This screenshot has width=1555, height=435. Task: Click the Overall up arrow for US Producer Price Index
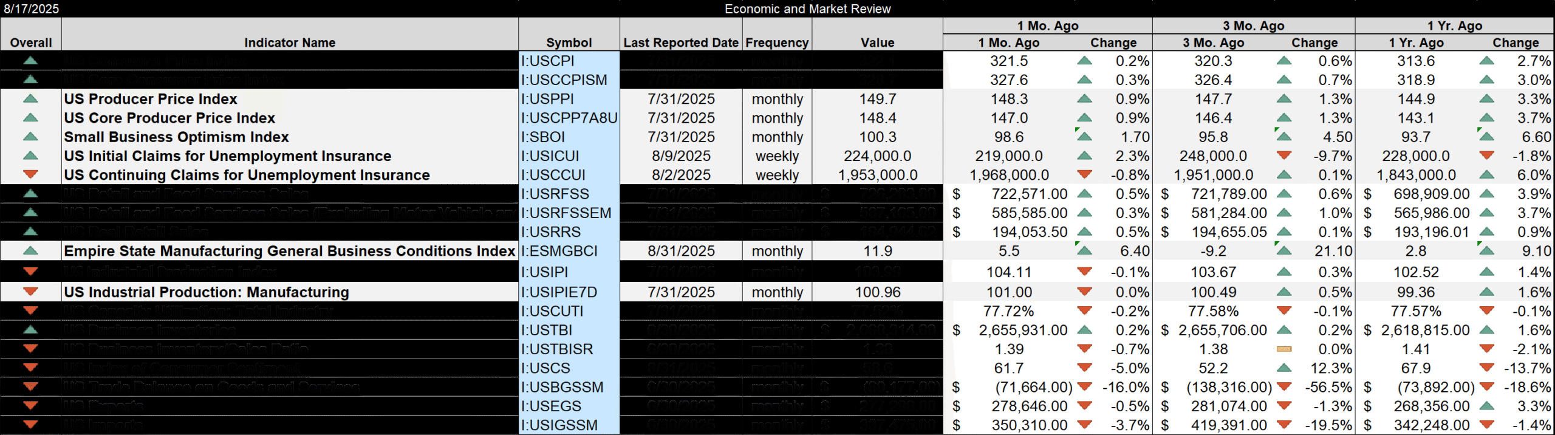(x=30, y=99)
